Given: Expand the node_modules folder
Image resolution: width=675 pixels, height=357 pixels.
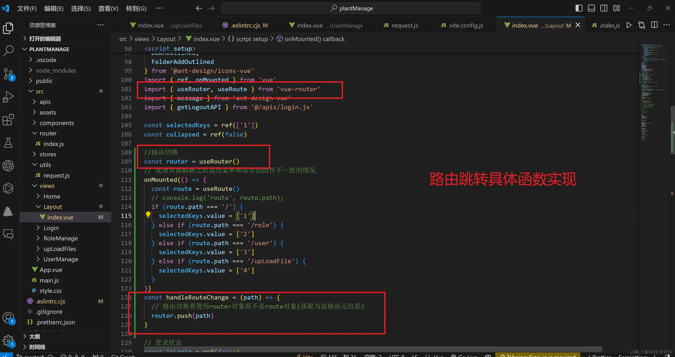Looking at the screenshot, I should pos(65,70).
